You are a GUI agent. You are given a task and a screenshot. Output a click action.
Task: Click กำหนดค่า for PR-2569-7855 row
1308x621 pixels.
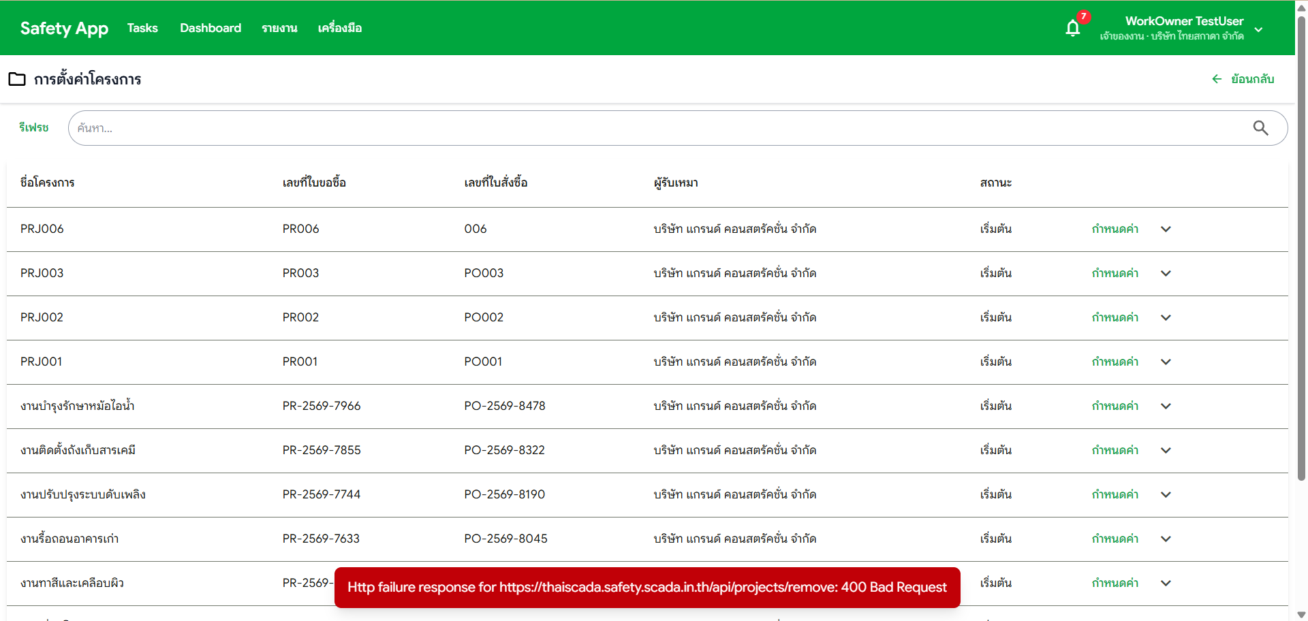pos(1115,451)
